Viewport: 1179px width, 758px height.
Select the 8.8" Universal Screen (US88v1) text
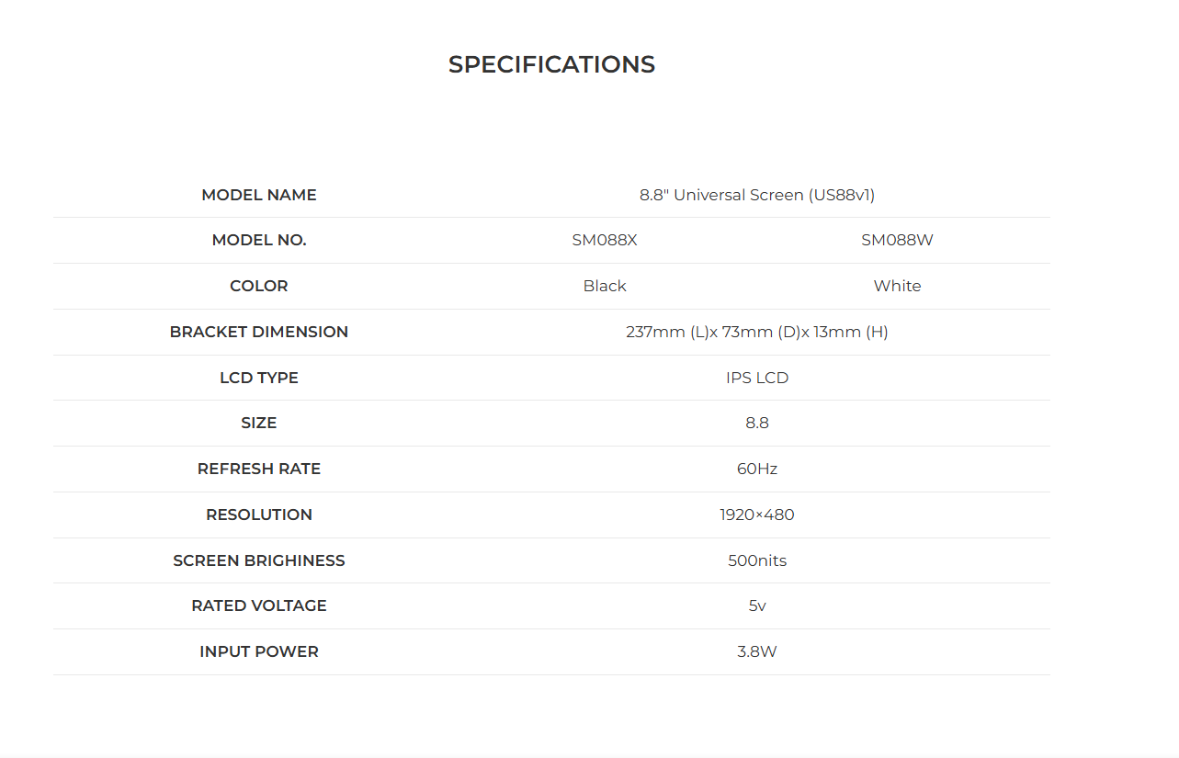[756, 195]
